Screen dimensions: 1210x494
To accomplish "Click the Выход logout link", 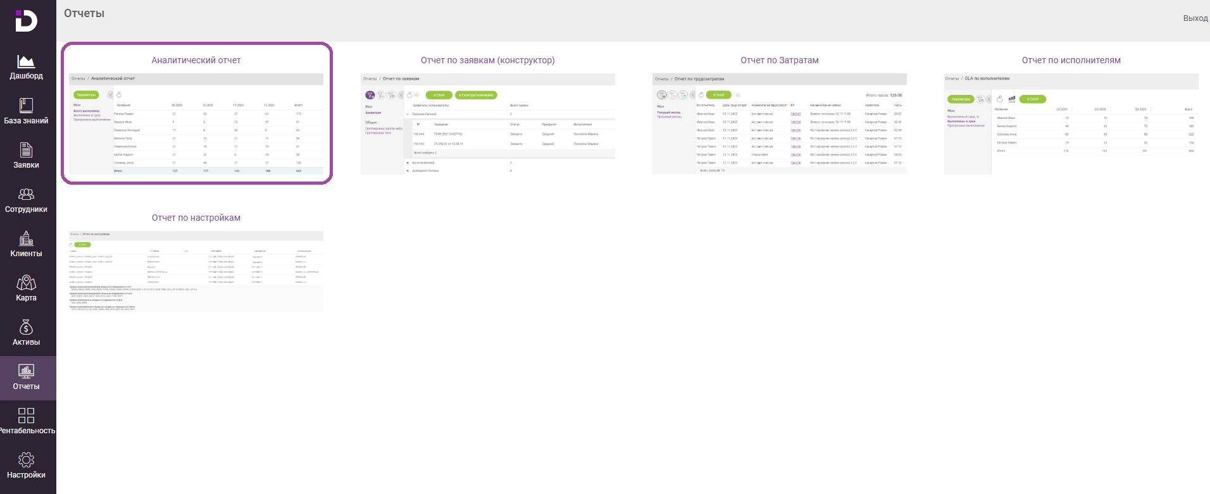I will click(x=1195, y=18).
